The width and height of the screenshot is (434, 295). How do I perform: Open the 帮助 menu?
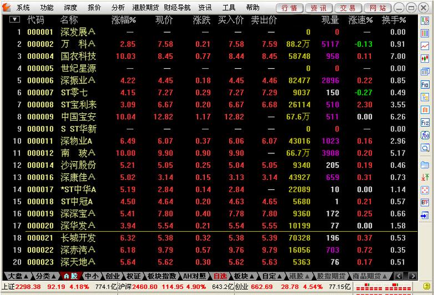pyautogui.click(x=253, y=7)
